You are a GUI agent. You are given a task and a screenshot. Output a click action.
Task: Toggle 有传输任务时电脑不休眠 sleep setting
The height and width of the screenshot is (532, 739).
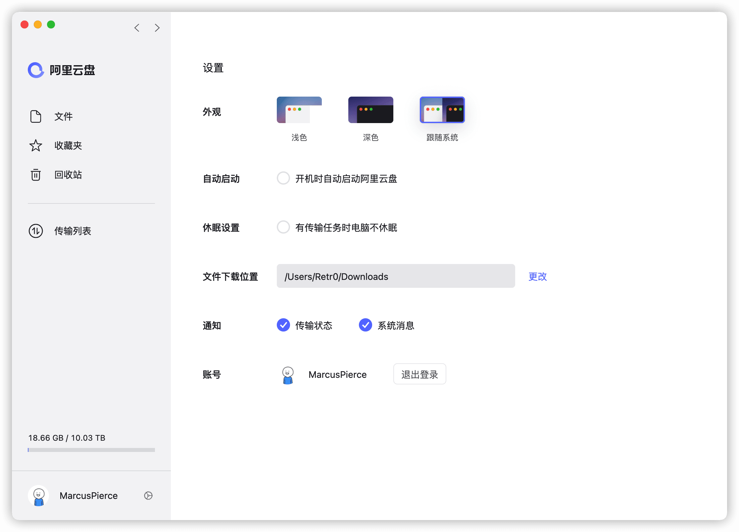283,228
